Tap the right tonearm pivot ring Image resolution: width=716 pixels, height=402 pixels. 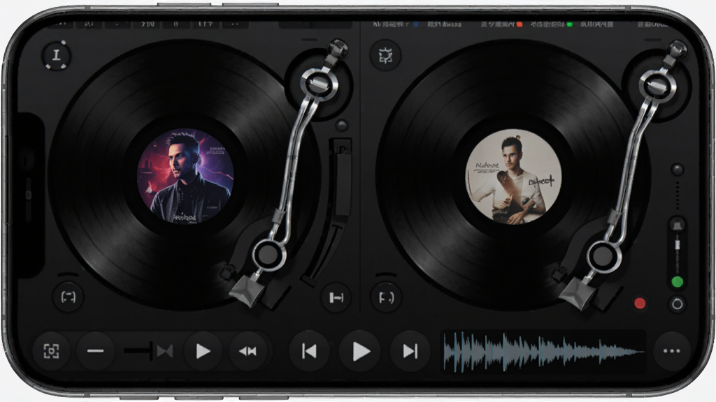[657, 84]
